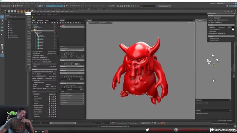Open the Tangent Space dropdown
The width and height of the screenshot is (237, 133).
point(43,58)
